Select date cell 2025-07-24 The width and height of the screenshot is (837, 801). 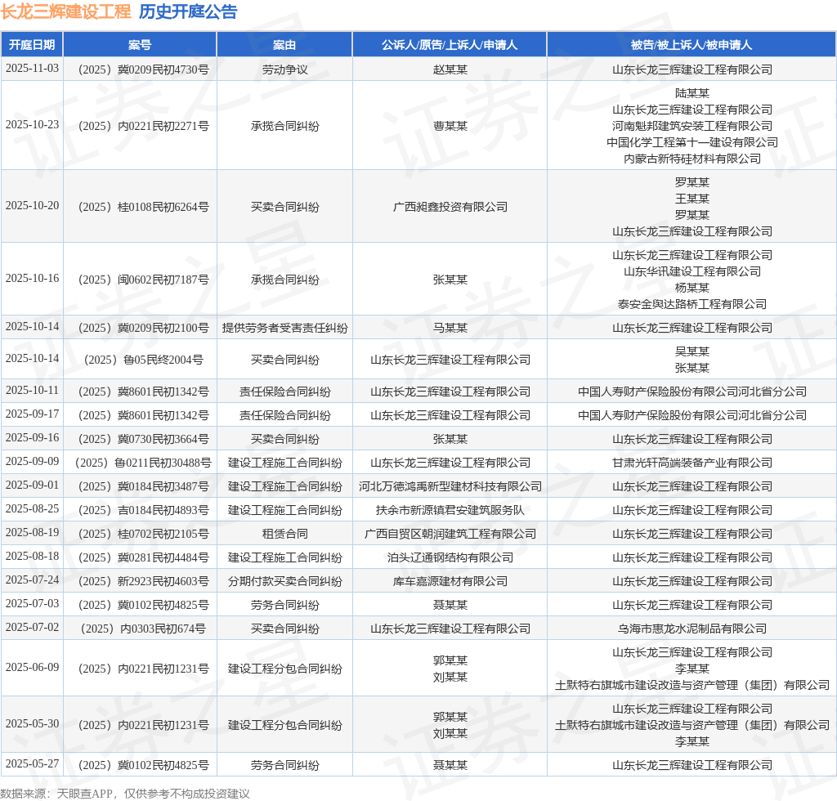point(32,580)
